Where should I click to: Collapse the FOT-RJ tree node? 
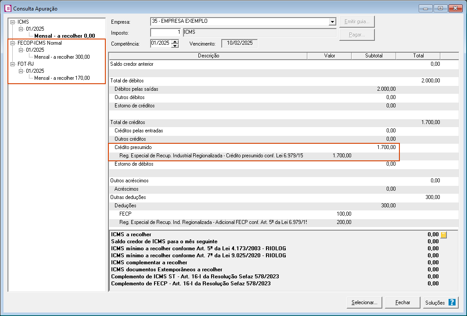(x=12, y=64)
